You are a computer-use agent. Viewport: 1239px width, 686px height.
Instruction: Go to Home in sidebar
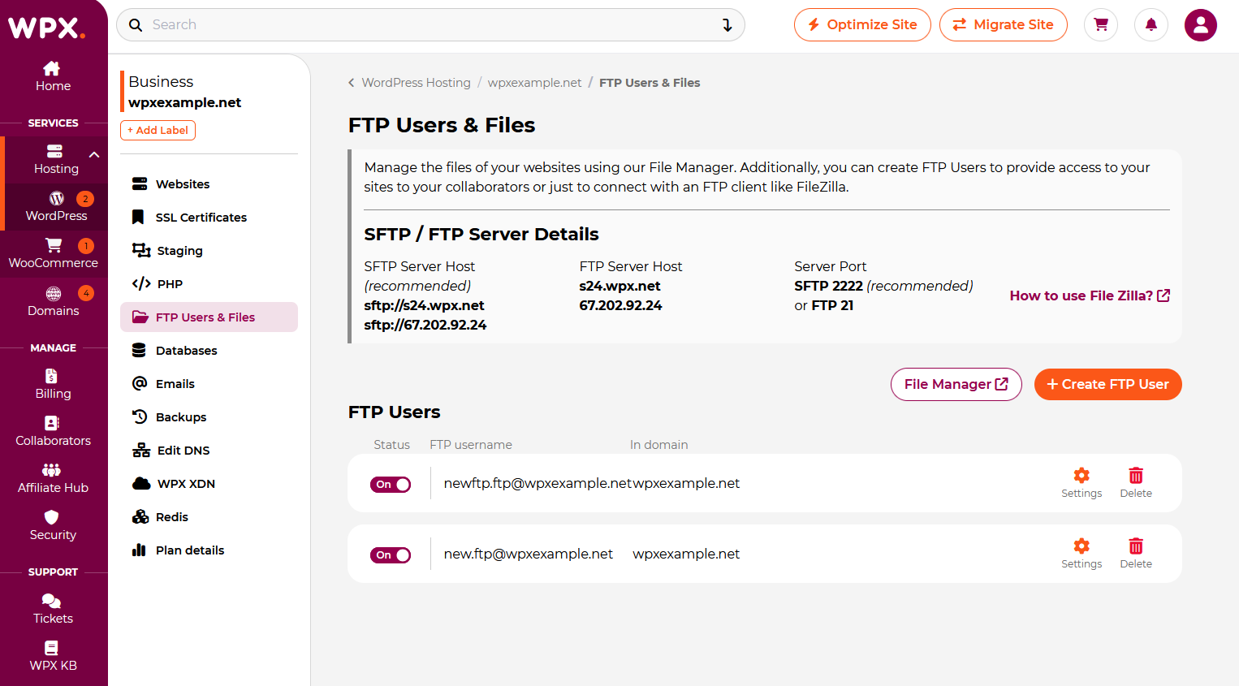pos(53,77)
